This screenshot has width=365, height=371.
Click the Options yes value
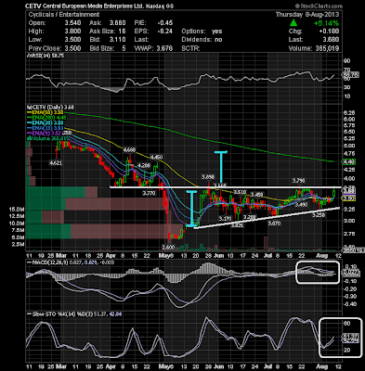[217, 32]
